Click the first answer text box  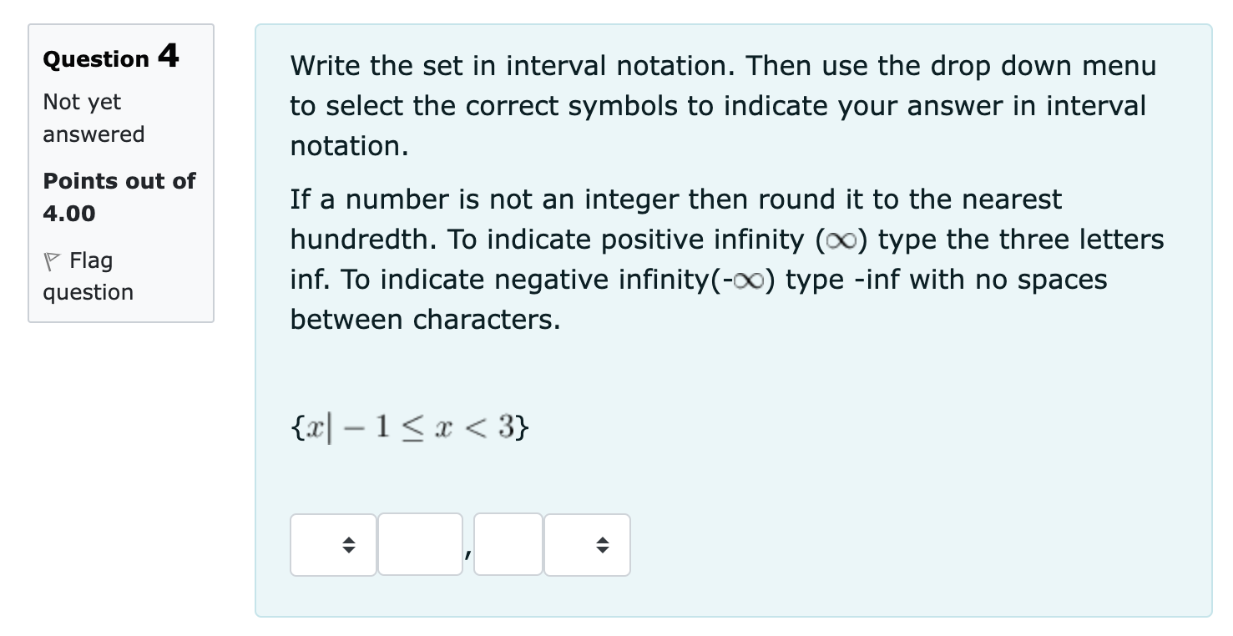click(420, 545)
